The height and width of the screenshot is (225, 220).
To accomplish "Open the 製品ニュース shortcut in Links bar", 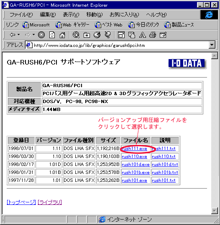I will (179, 25).
